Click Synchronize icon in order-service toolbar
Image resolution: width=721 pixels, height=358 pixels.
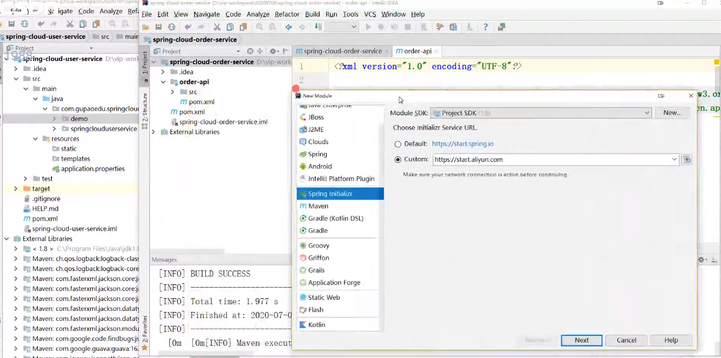click(x=172, y=27)
